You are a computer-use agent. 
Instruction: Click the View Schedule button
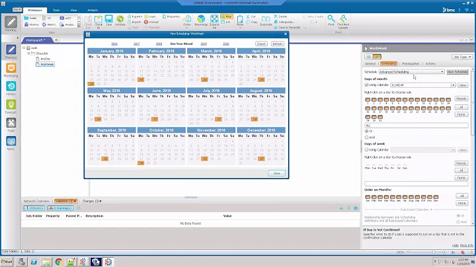[457, 72]
